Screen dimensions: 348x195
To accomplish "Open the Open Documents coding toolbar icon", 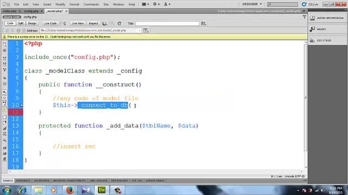I will click(x=5, y=44).
